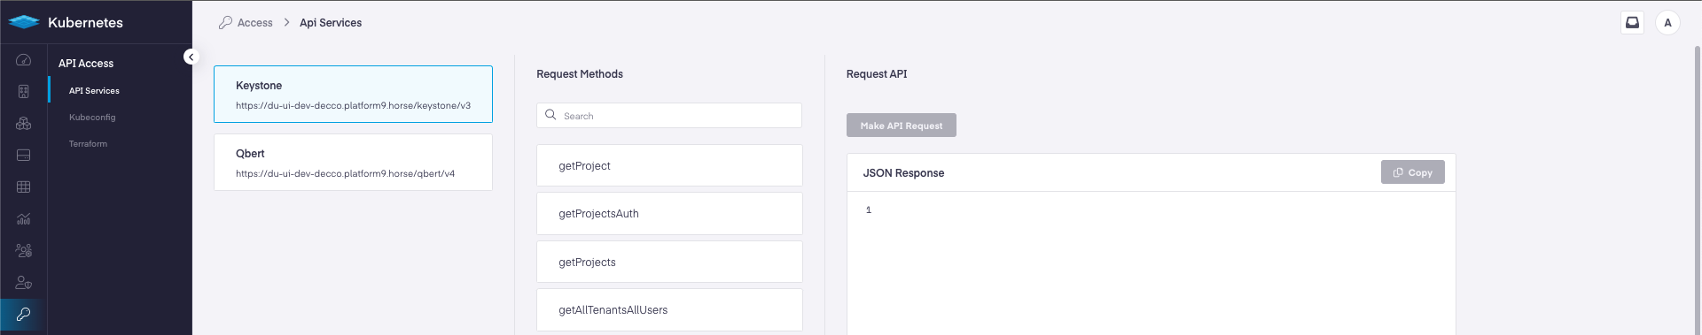Open the Dashboard gauge icon in sidebar
The width and height of the screenshot is (1702, 335).
click(24, 60)
